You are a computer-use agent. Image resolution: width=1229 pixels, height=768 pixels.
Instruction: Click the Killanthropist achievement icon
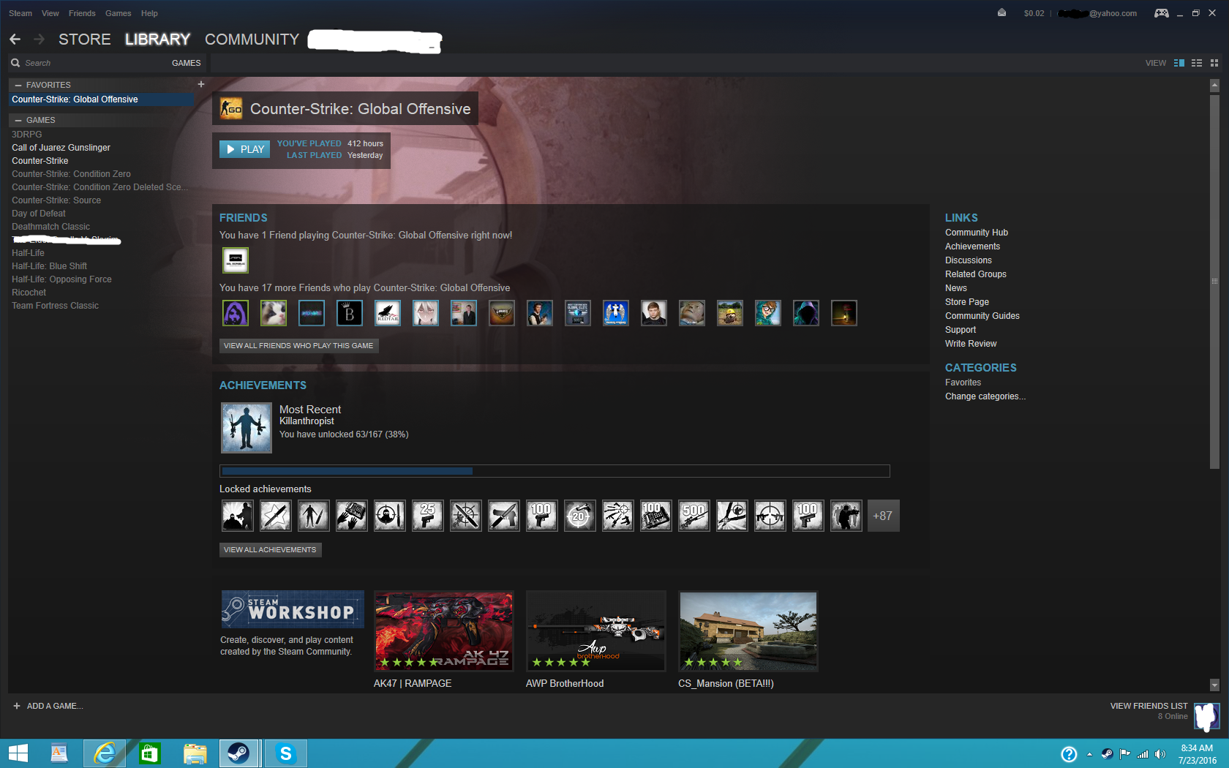click(247, 428)
